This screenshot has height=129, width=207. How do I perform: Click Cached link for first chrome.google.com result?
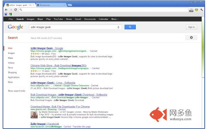(x=93, y=51)
